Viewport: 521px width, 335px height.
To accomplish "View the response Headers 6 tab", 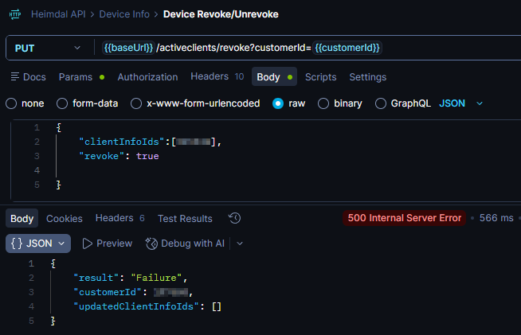I will pyautogui.click(x=120, y=218).
